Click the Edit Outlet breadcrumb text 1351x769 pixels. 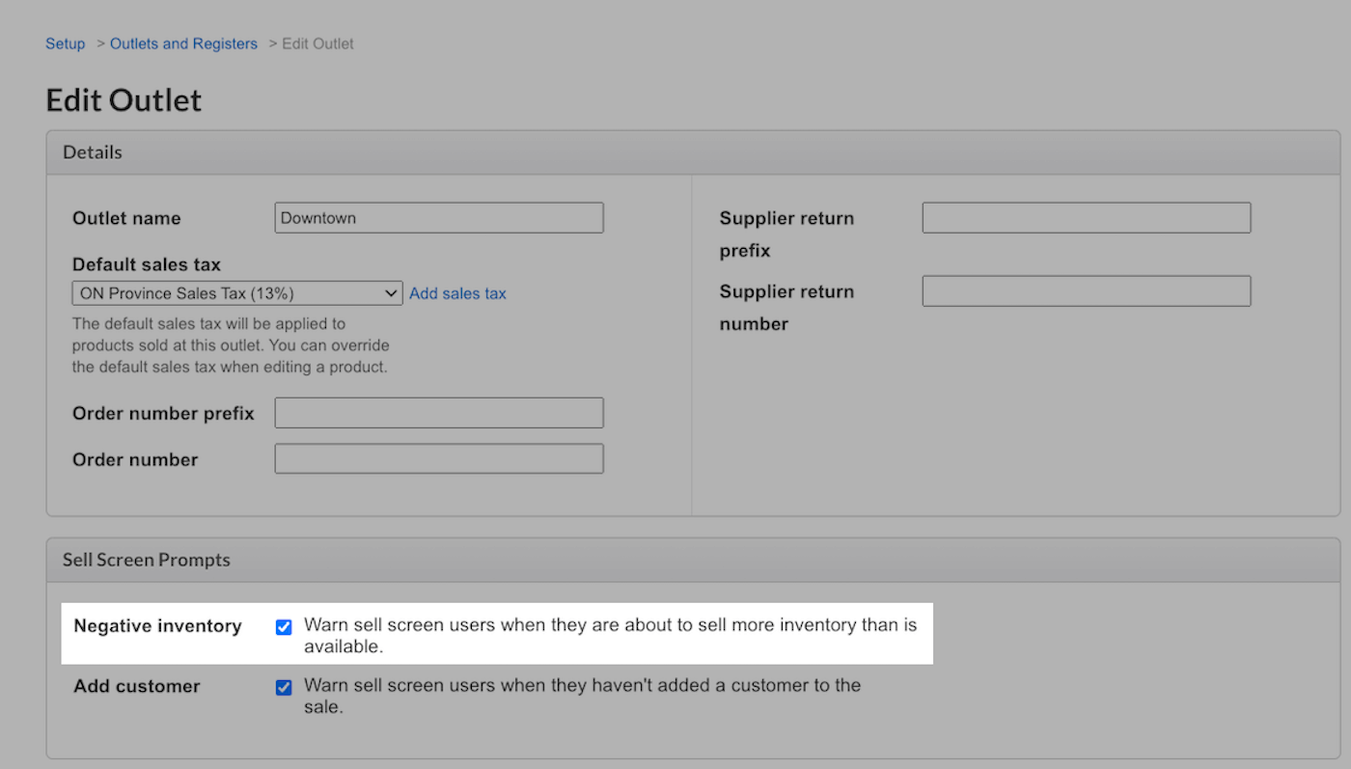317,43
